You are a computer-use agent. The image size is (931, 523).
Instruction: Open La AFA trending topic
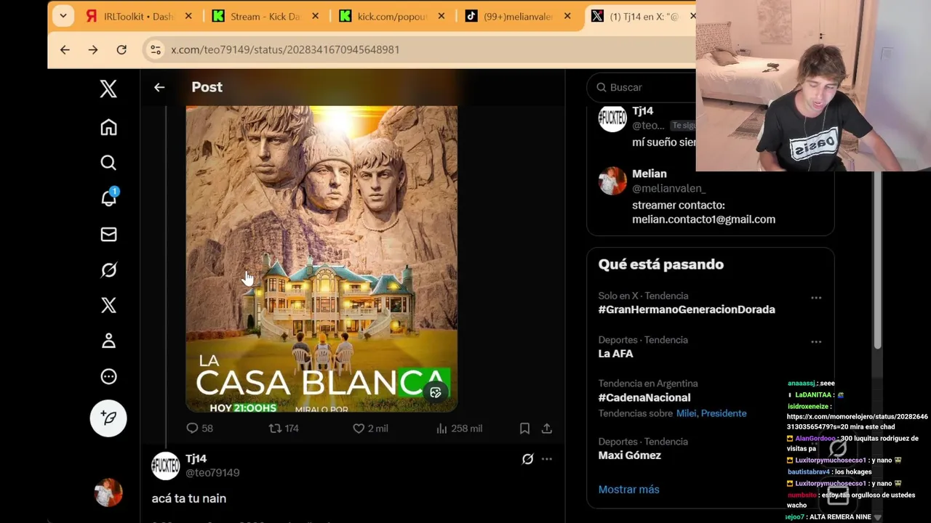[615, 354]
